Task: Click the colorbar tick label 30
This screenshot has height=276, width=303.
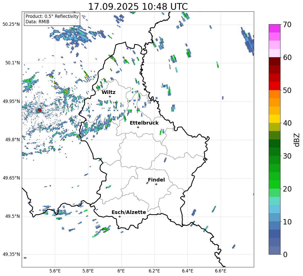Action: (287, 156)
